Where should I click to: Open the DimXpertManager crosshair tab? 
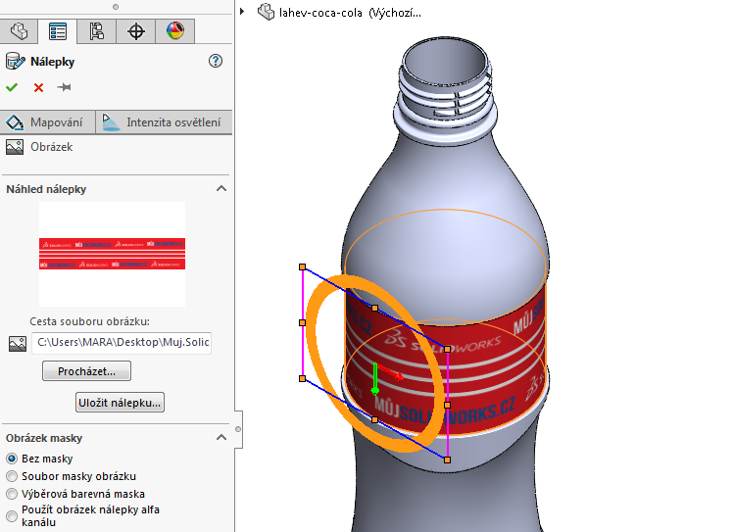click(136, 32)
